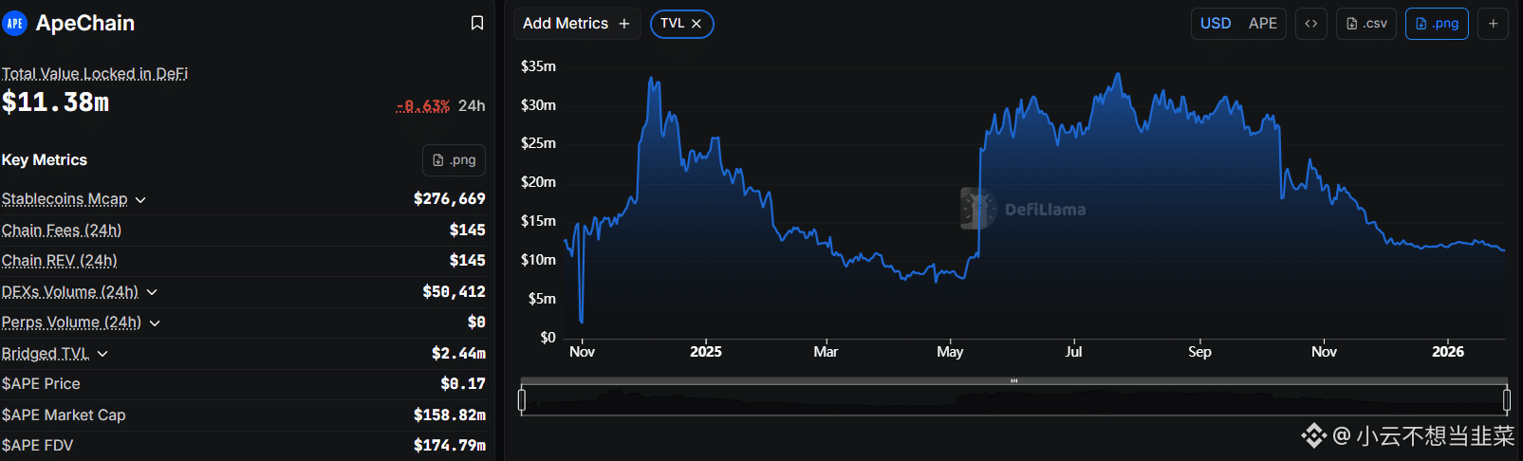Click the $APE Price label
Viewport: 1523px width, 461px height.
pyautogui.click(x=41, y=384)
